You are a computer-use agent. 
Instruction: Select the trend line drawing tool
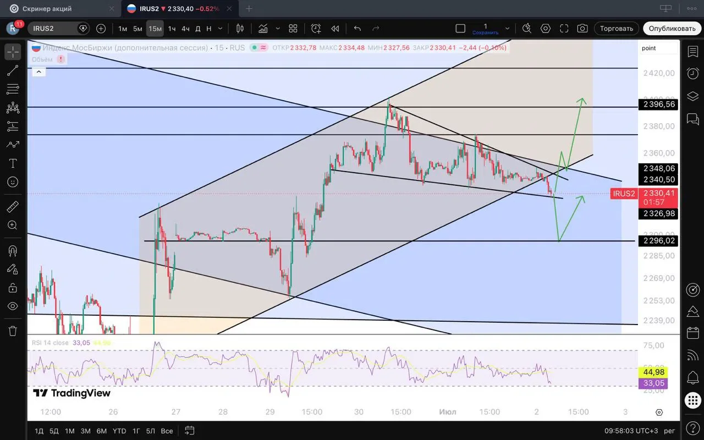click(x=13, y=70)
